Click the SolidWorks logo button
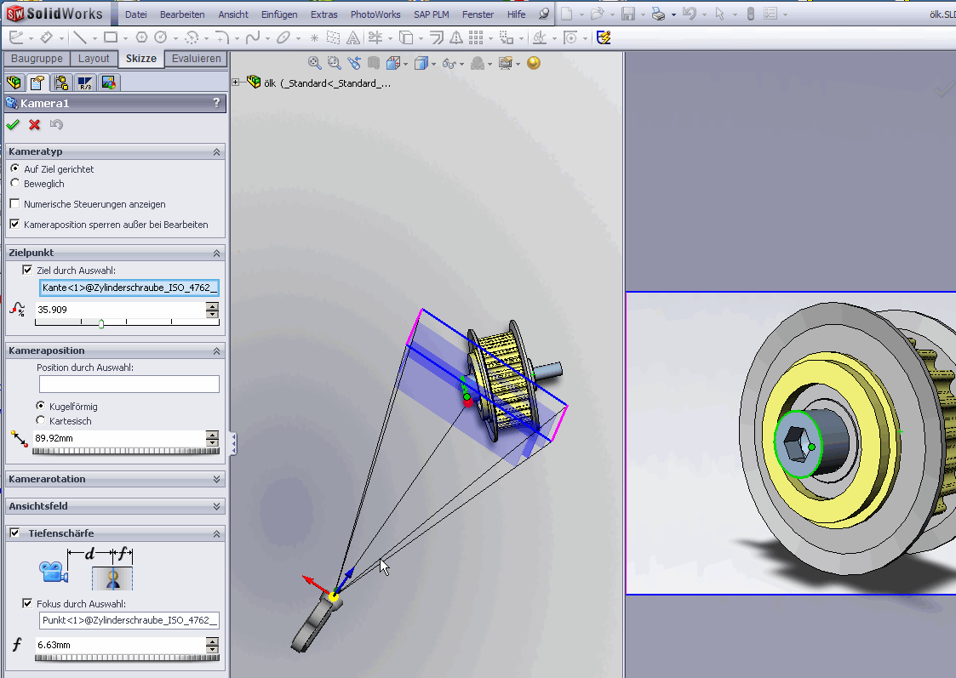 click(x=54, y=14)
